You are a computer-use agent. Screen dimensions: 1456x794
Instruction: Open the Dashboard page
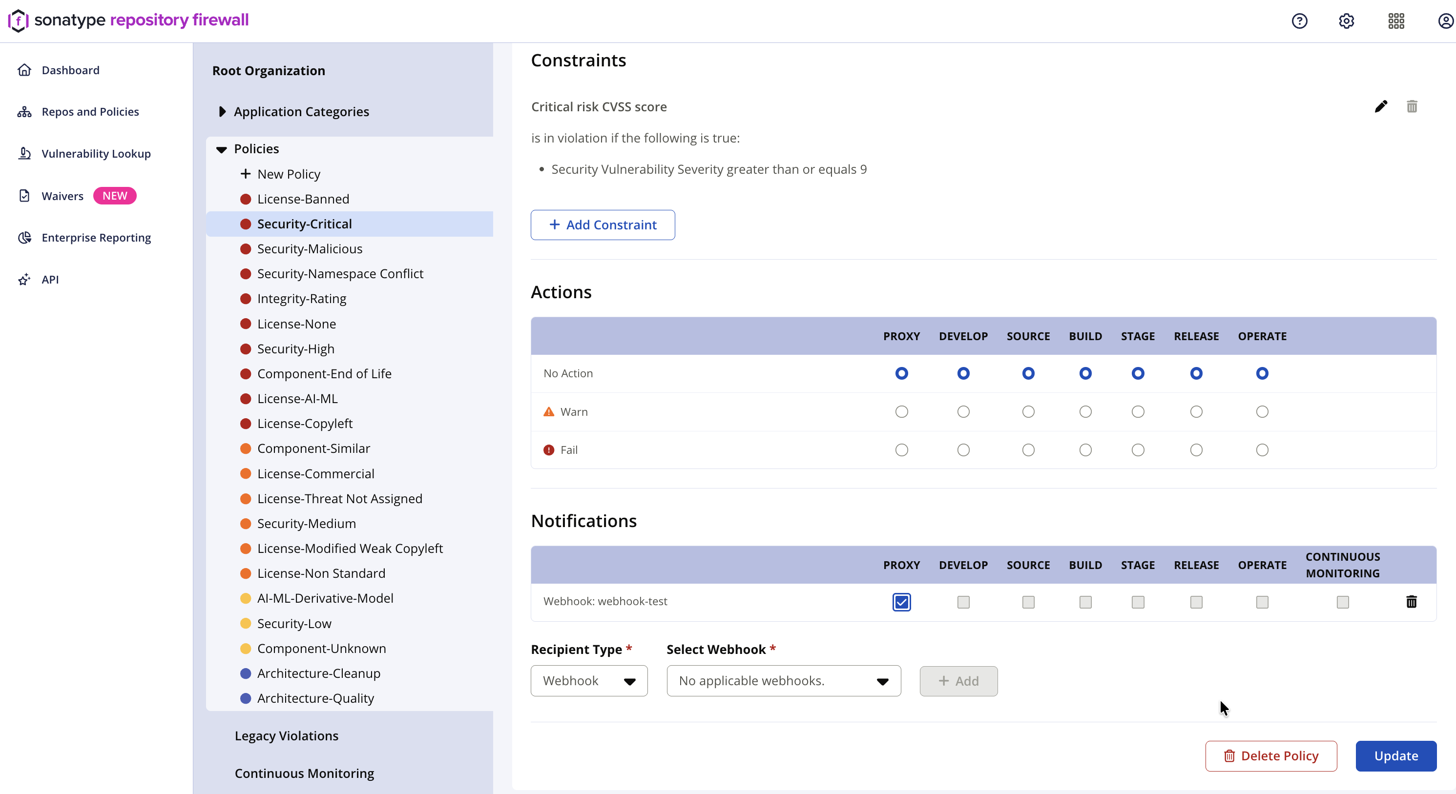(x=70, y=70)
